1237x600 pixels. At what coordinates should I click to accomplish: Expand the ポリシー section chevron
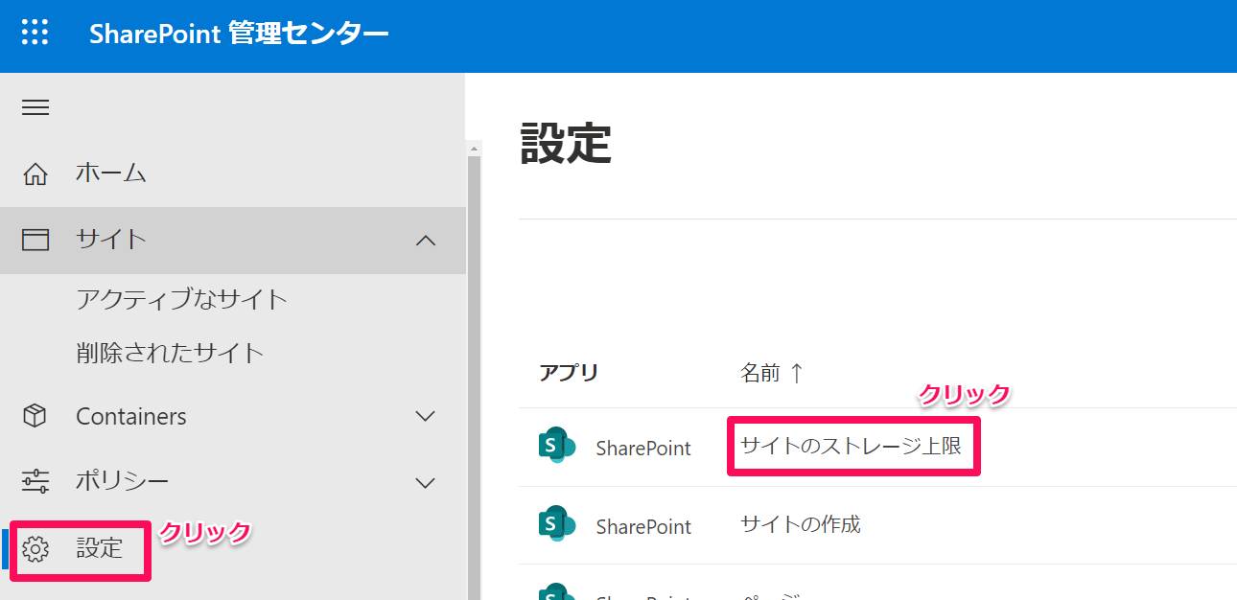click(x=426, y=482)
